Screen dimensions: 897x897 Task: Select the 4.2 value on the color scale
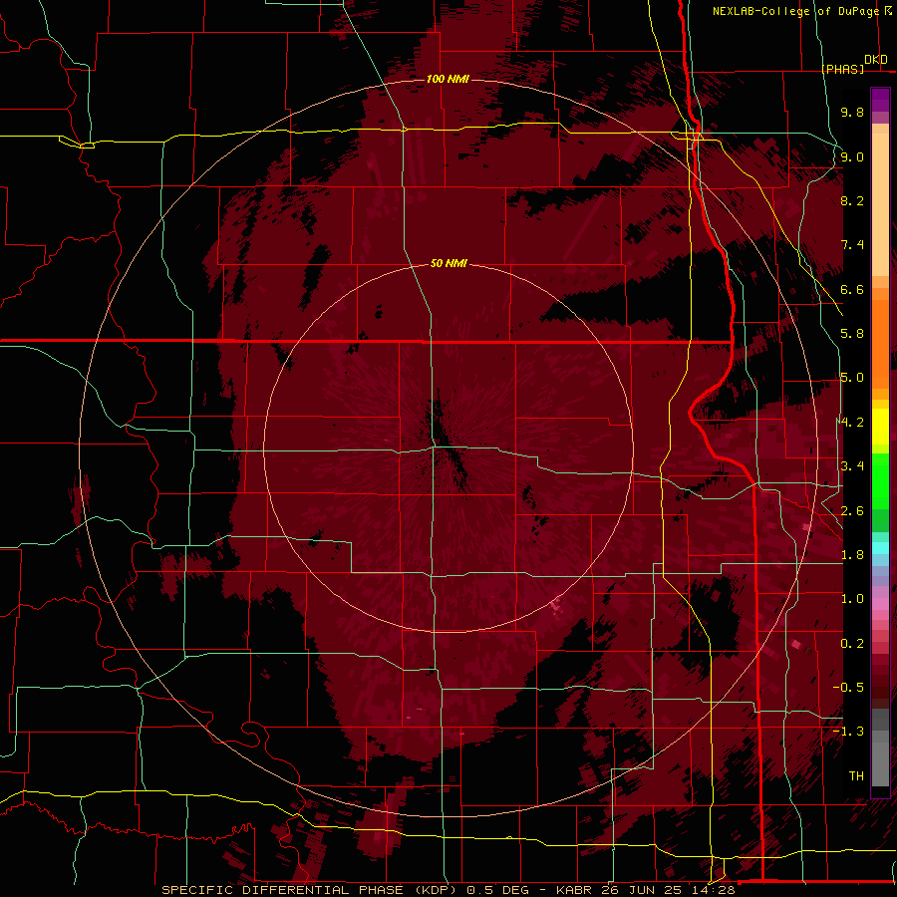tap(852, 423)
